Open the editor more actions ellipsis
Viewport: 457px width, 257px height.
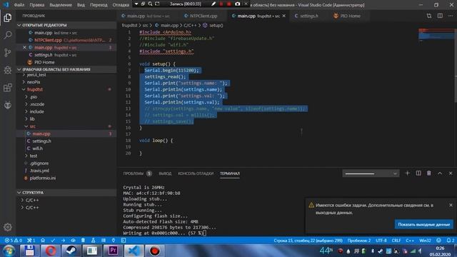coord(451,16)
